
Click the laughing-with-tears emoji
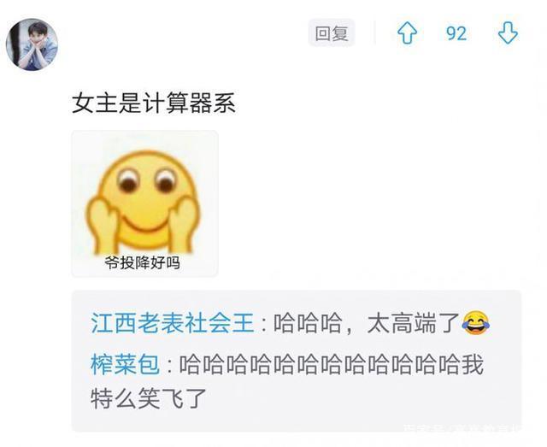point(476,323)
